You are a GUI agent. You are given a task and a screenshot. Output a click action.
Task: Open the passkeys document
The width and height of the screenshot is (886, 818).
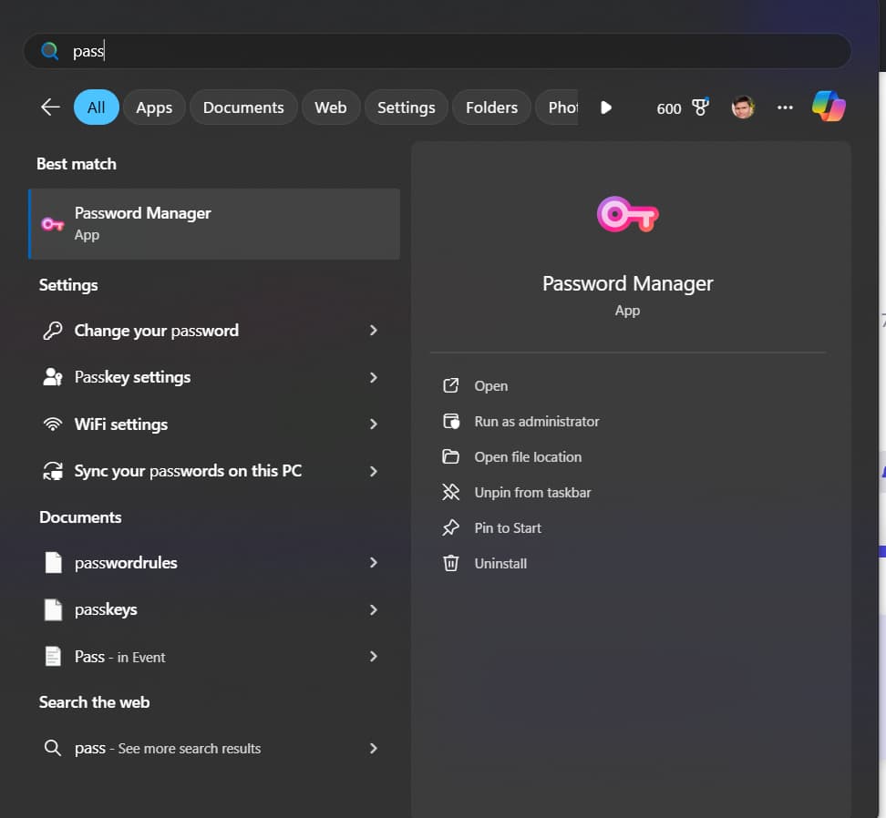(213, 609)
